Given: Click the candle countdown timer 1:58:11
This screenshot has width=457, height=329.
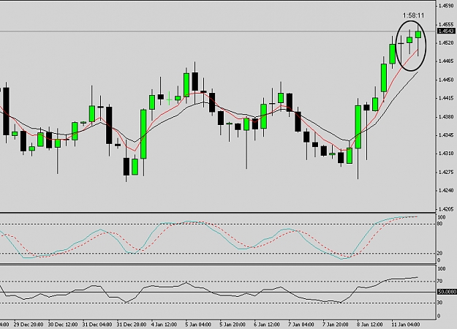Looking at the screenshot, I should tap(414, 15).
